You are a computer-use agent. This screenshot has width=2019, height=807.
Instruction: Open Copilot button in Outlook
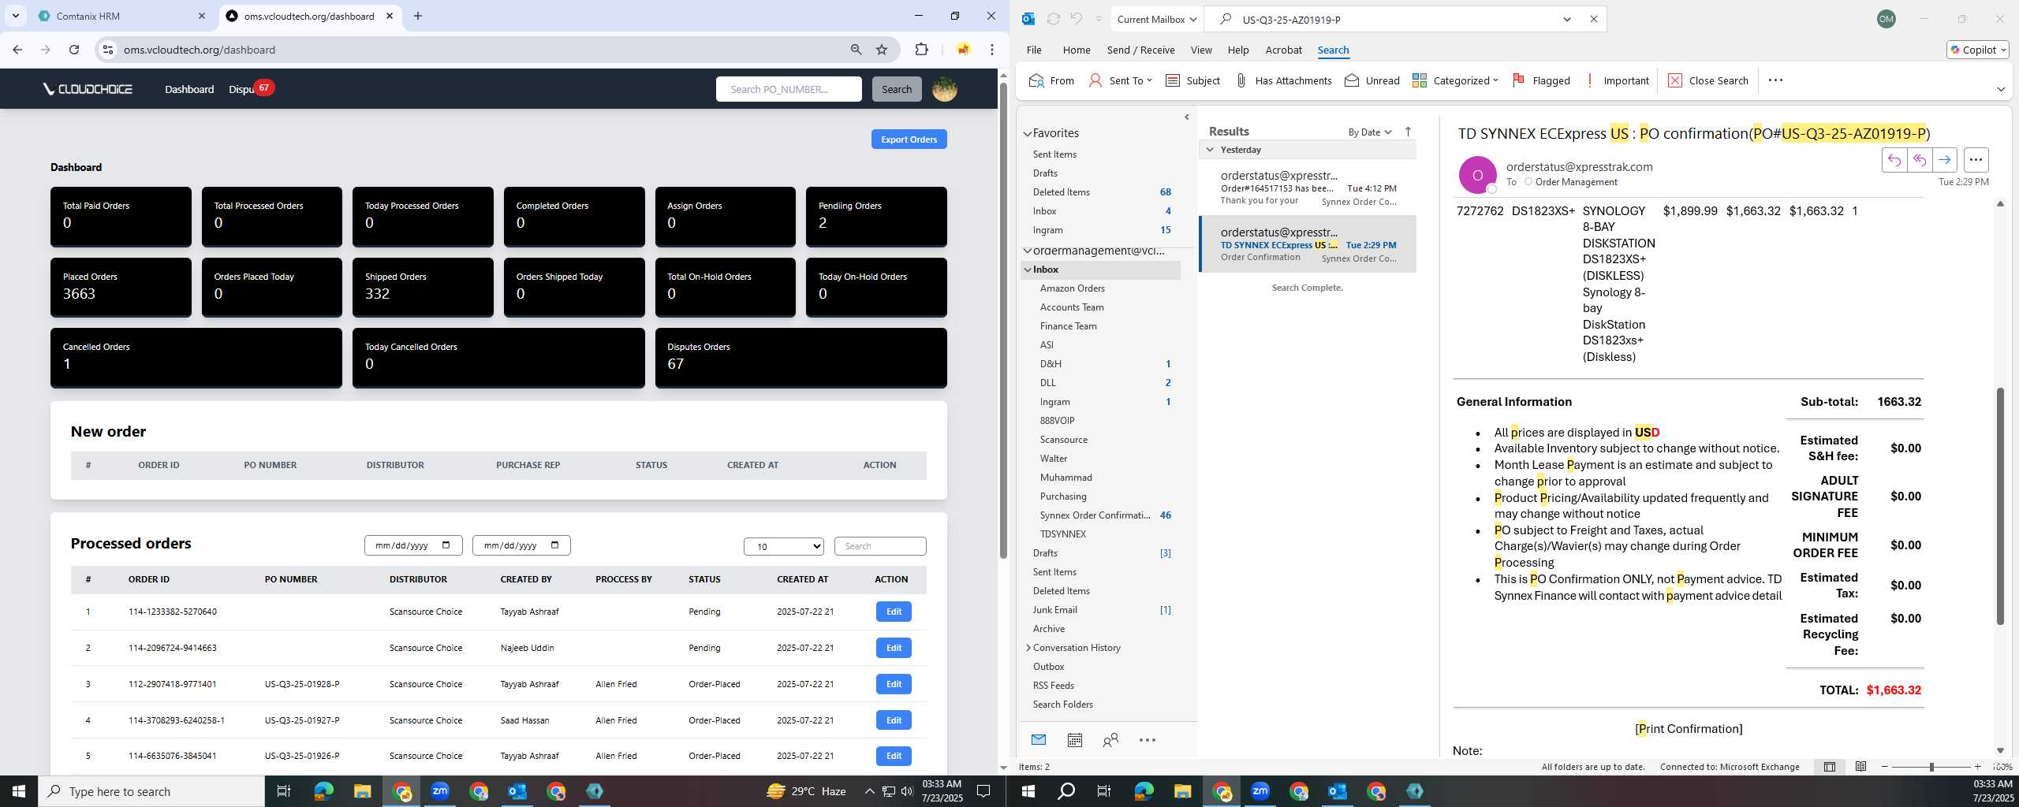click(1977, 50)
